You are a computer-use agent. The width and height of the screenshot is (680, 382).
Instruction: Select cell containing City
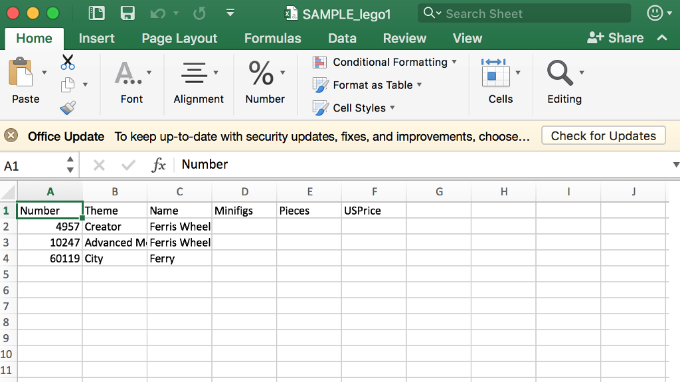tap(114, 258)
